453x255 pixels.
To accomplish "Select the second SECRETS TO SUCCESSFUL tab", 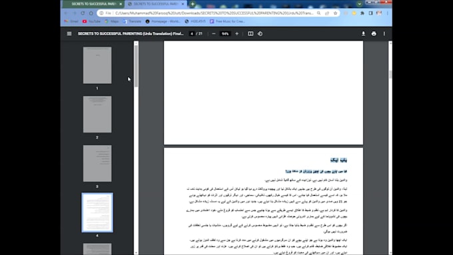I will (156, 4).
